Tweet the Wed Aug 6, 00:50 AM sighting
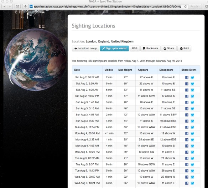The width and height of the screenshot is (208, 188). tap(192, 177)
